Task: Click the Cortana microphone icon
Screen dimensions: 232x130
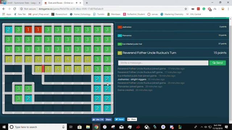Action: pos(63,127)
